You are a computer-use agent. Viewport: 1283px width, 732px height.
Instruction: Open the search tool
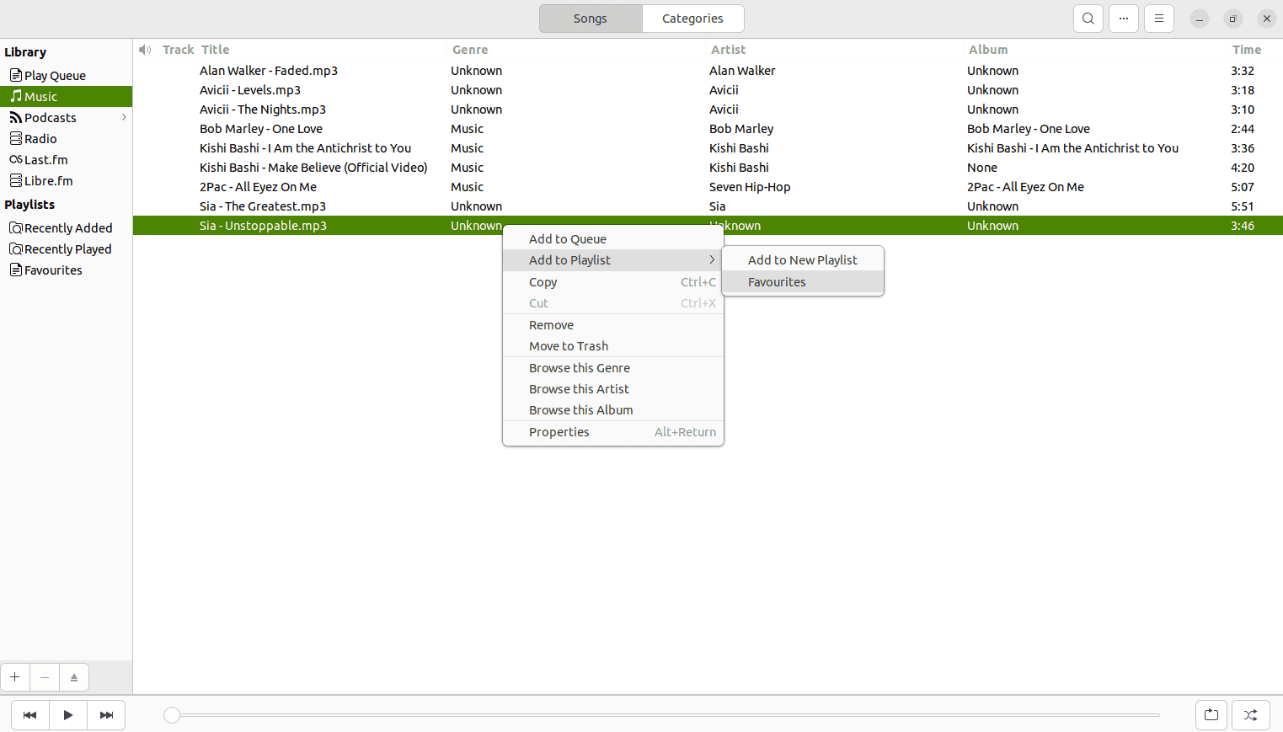(1088, 18)
